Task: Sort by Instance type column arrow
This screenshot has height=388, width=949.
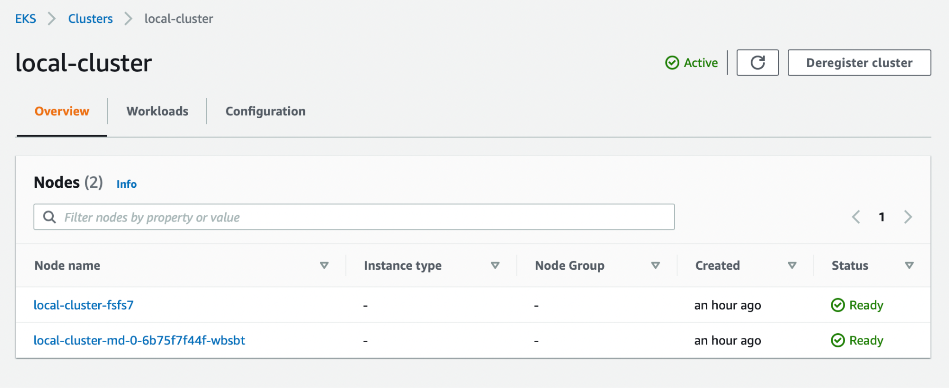Action: [x=495, y=266]
